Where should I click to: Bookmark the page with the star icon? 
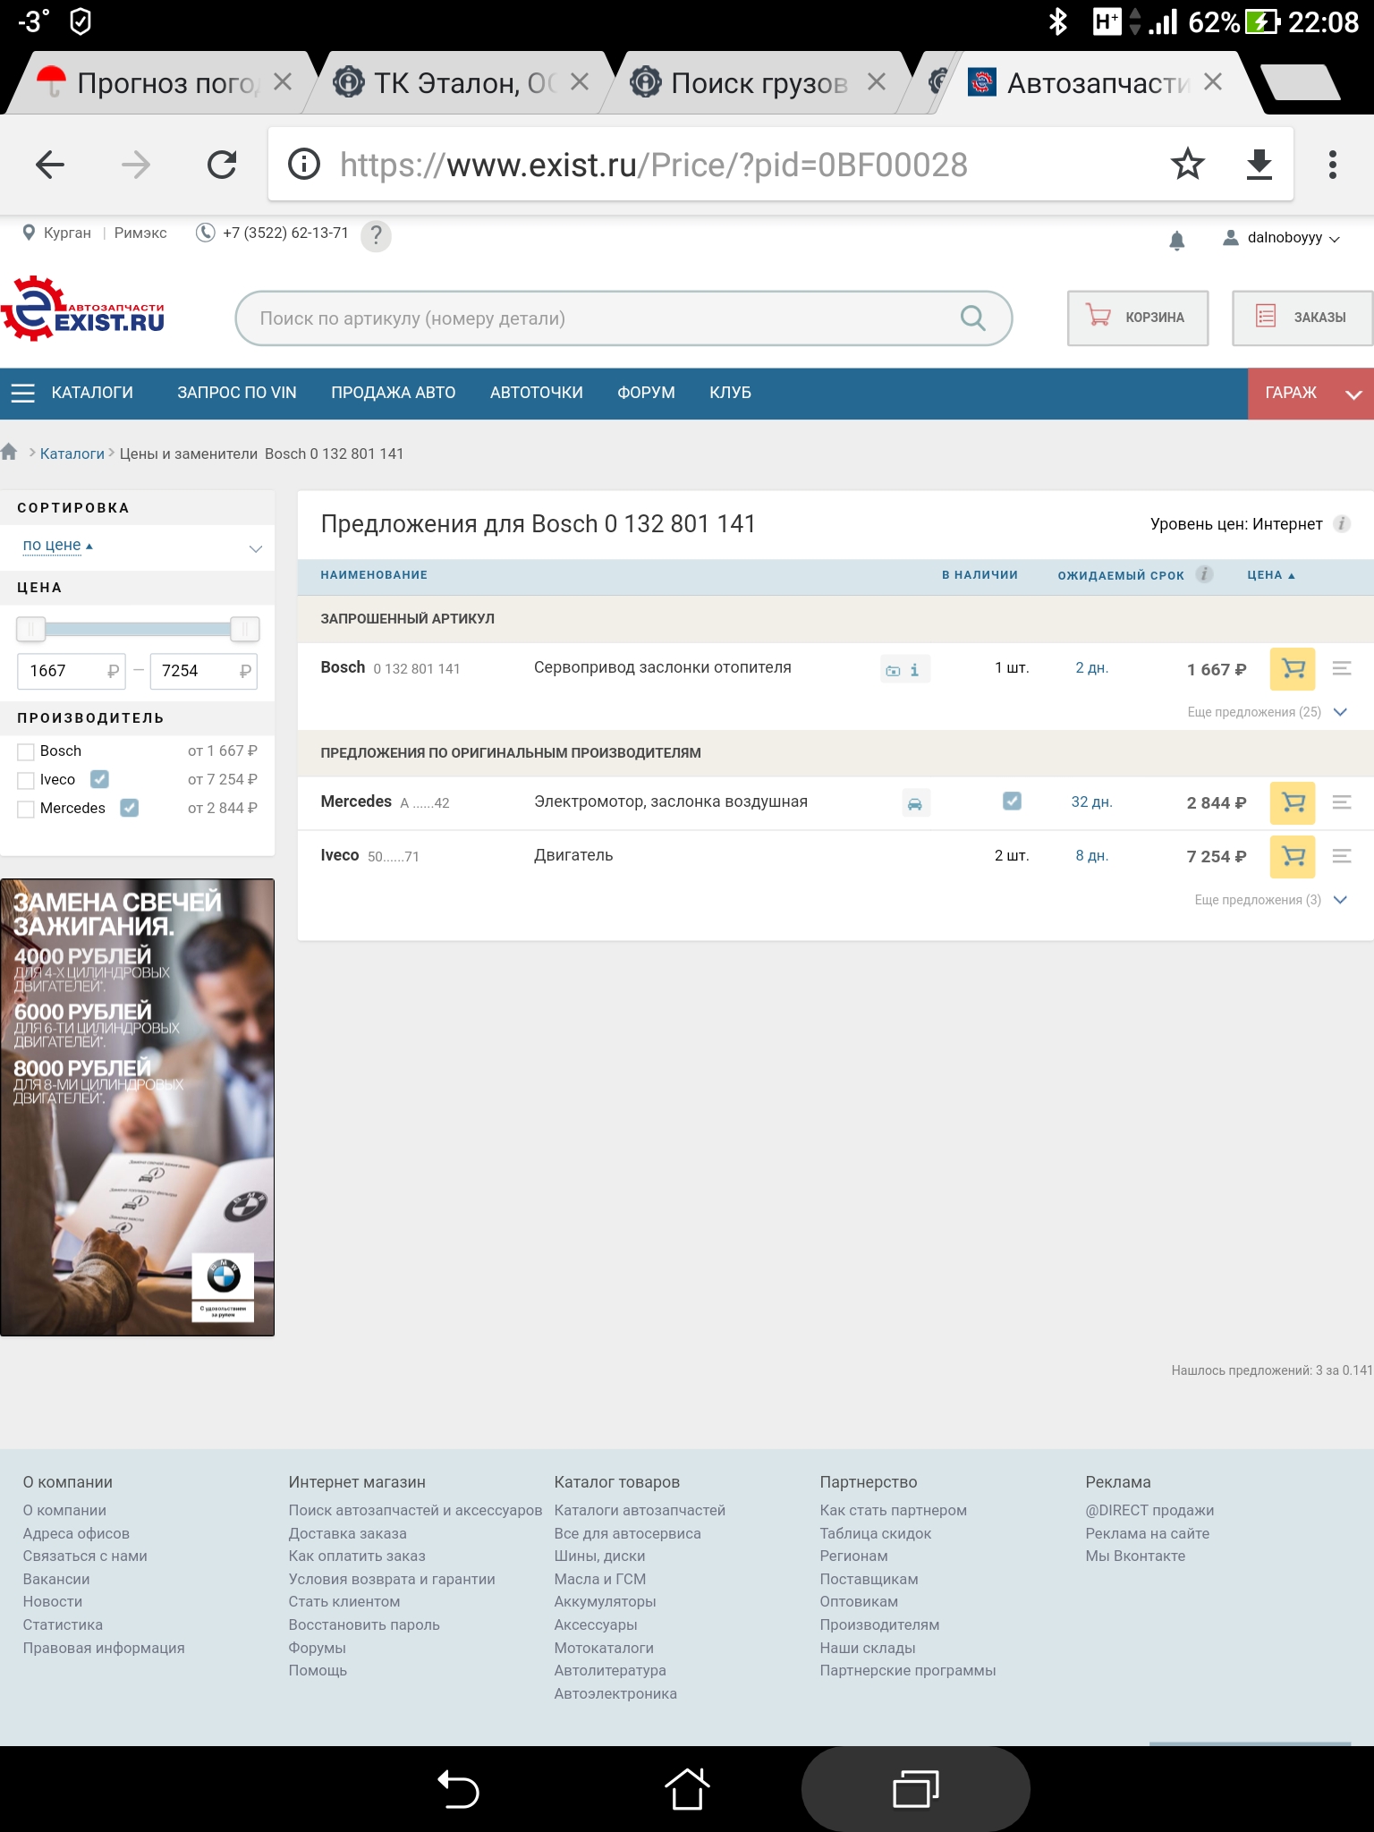1187,165
